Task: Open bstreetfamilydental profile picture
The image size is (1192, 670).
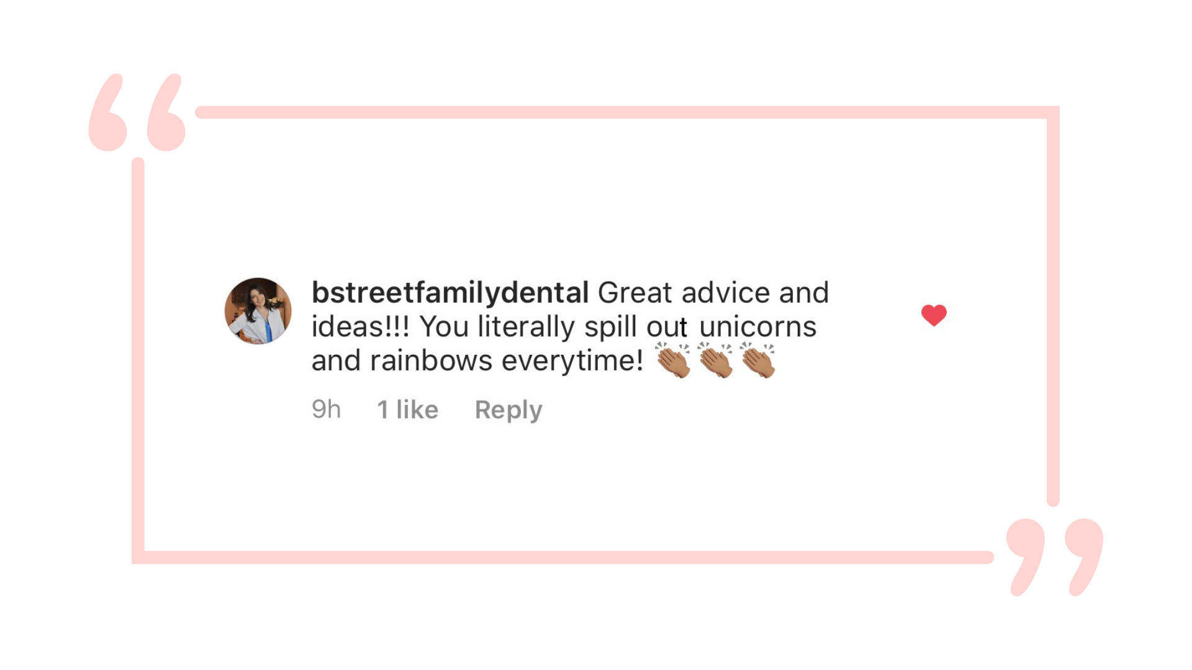Action: point(258,311)
